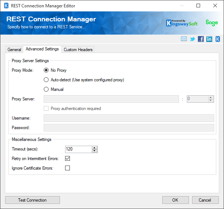Viewport: 224px width, 209px height.
Task: Select the No Proxy radio button
Action: click(x=46, y=70)
